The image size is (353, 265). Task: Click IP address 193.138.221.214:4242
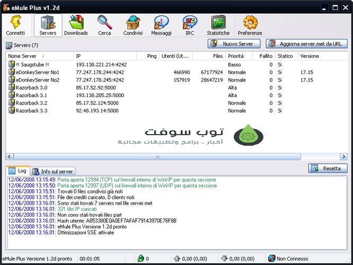pyautogui.click(x=101, y=65)
